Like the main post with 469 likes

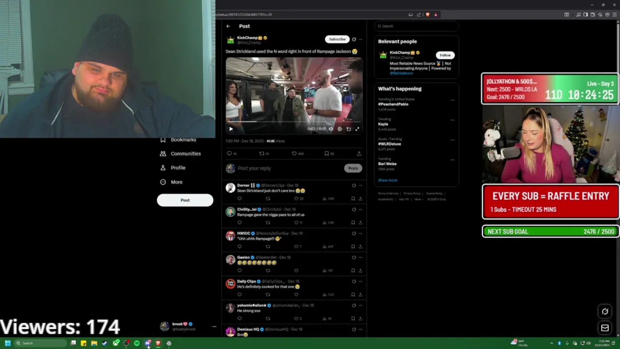[x=294, y=154]
